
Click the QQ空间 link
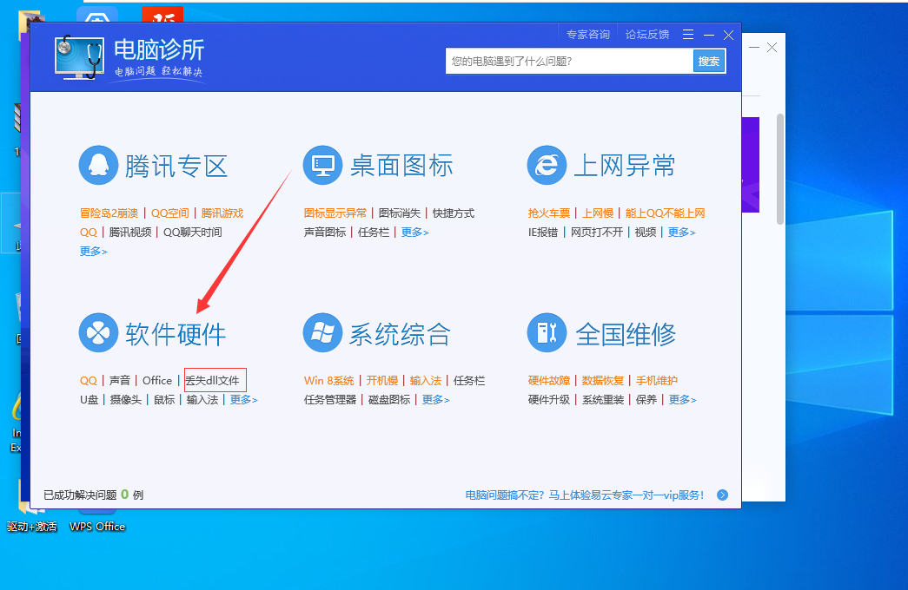(x=169, y=213)
